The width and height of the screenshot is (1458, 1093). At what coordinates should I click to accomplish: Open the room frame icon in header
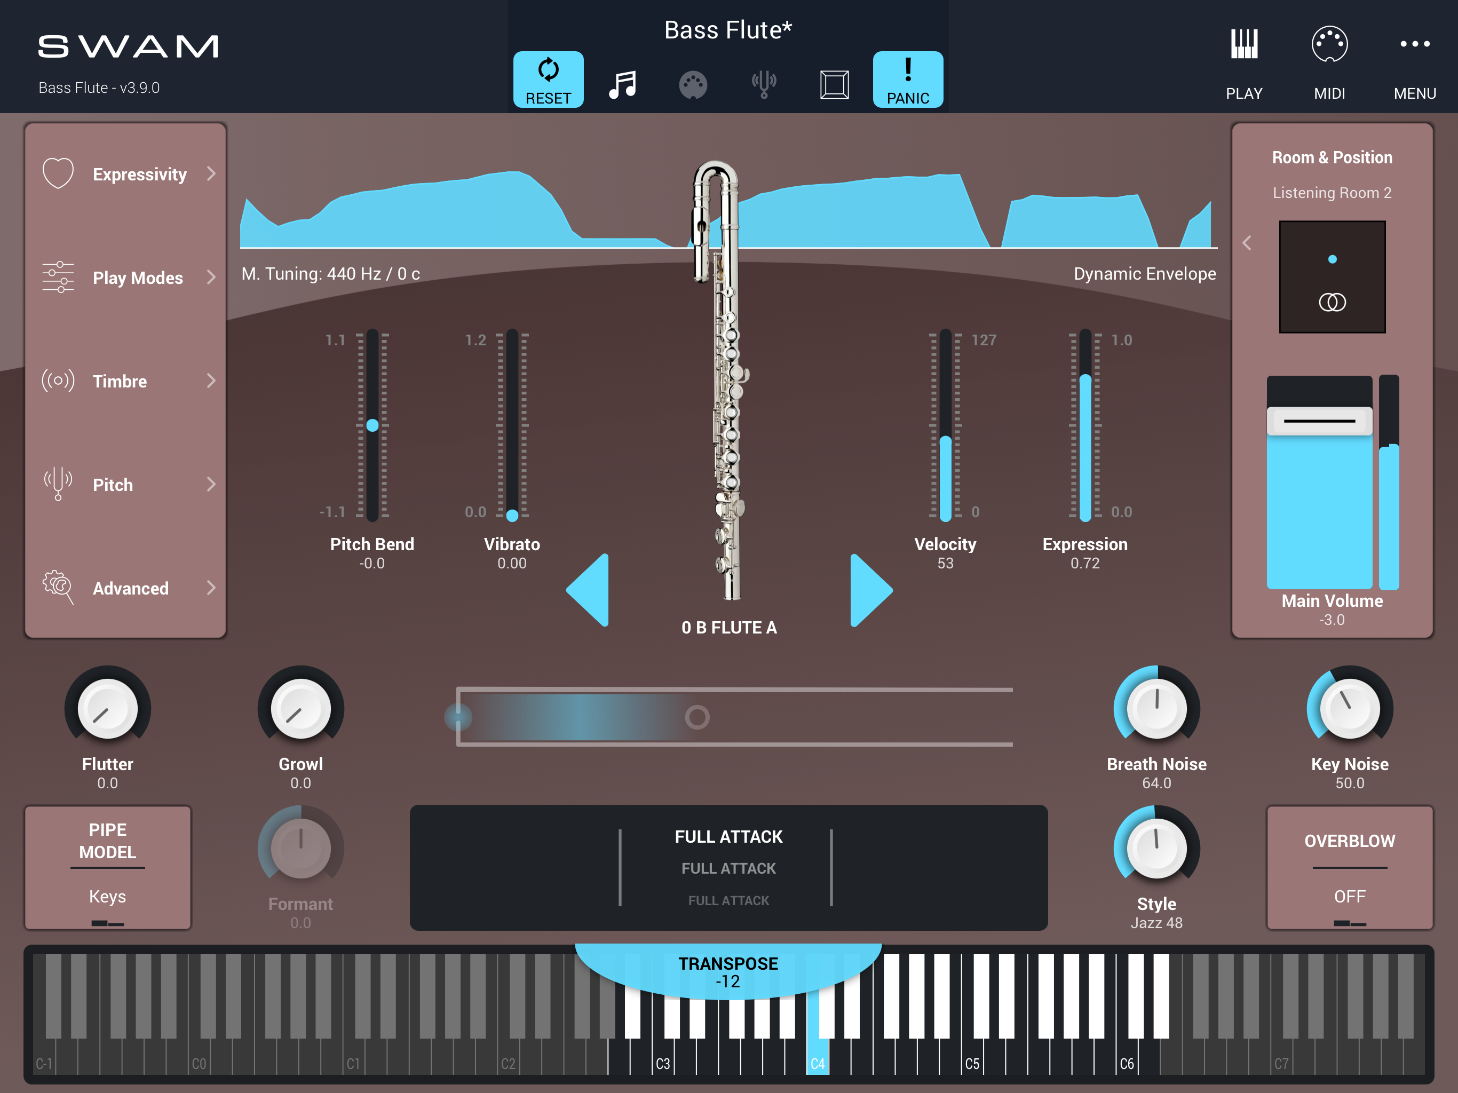pos(834,85)
